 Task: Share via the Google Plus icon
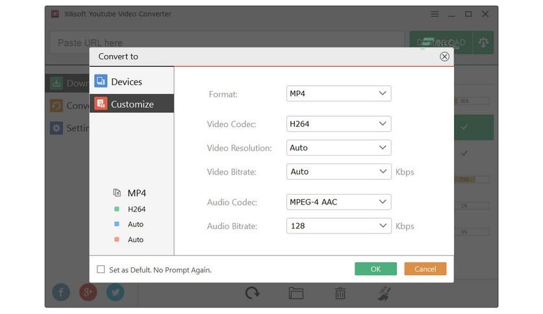coord(88,292)
